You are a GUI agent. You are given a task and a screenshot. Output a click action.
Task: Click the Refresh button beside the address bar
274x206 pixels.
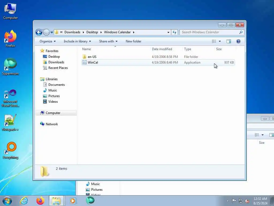click(174, 32)
